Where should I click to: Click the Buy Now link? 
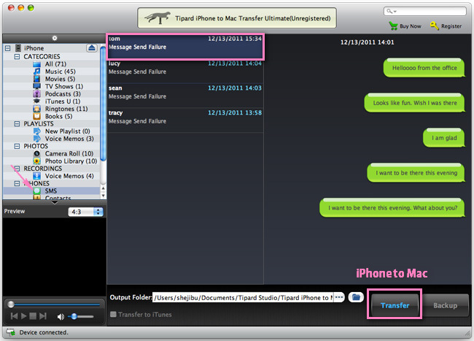click(411, 26)
